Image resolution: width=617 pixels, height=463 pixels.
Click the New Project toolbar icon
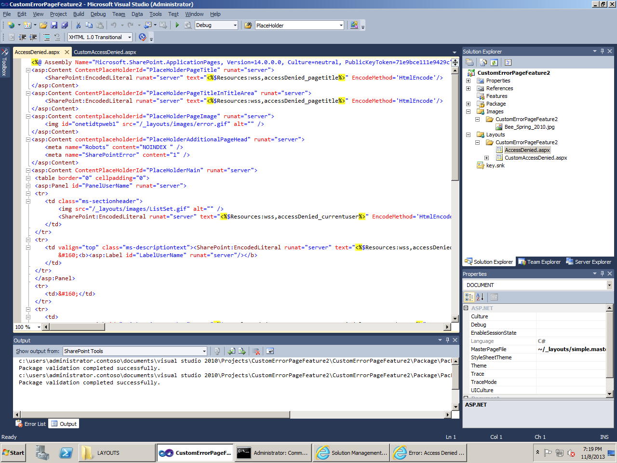pos(11,25)
